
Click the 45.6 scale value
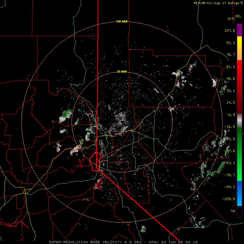pos(231,79)
